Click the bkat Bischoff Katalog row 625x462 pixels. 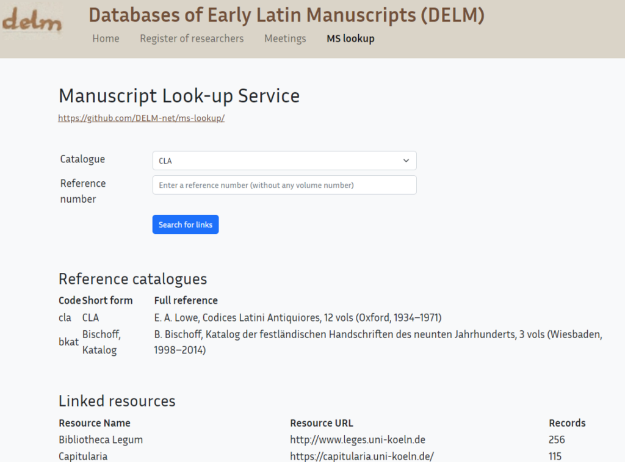click(x=68, y=342)
